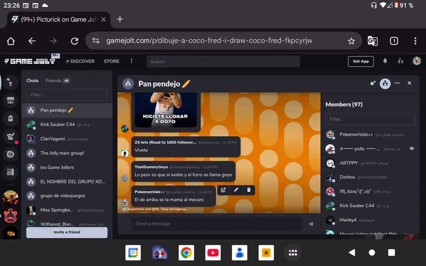Delete the PokemonVale message
Viewport: 426px width, 266px height.
(248, 190)
